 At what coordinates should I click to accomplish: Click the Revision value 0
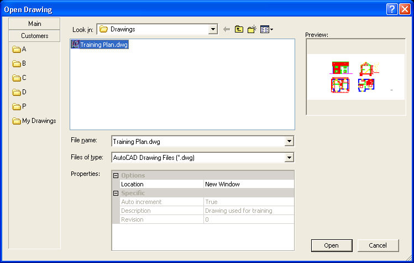pos(249,219)
